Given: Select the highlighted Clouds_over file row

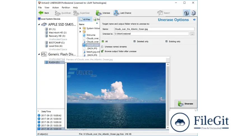Looking at the screenshot, I should 91,45.
